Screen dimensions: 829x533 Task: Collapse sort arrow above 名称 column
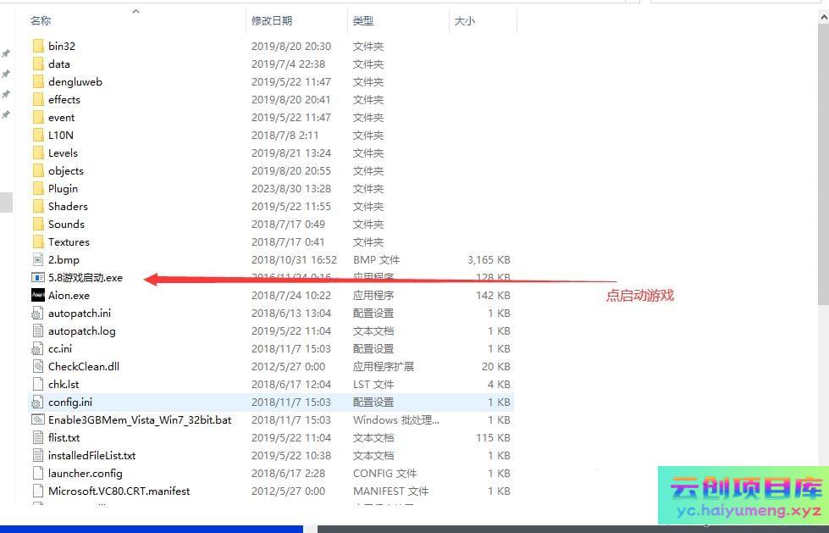click(x=135, y=11)
